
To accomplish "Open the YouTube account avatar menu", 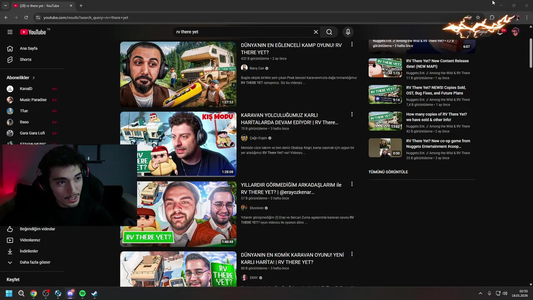I will tap(516, 32).
